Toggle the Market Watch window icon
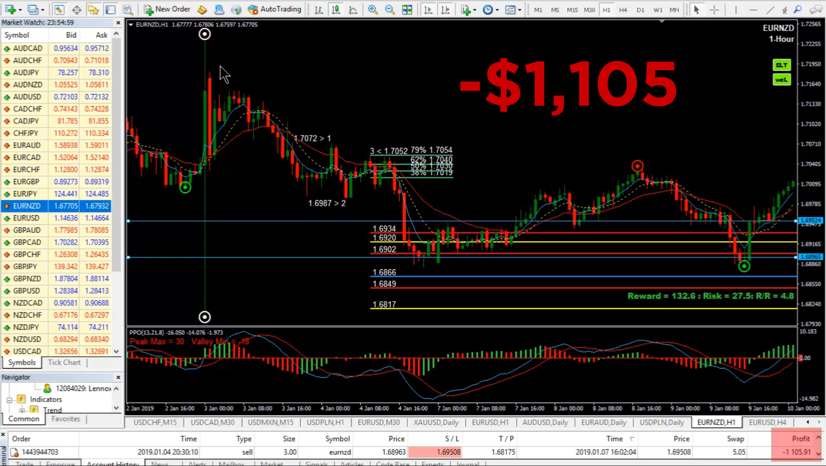The width and height of the screenshot is (826, 466). [59, 9]
